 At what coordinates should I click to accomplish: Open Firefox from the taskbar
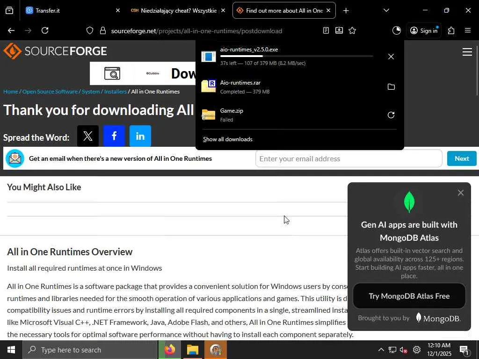click(x=169, y=350)
